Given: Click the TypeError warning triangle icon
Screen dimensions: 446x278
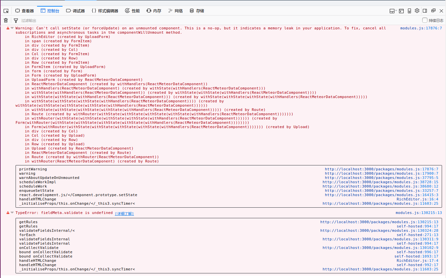Looking at the screenshot, I should tap(8, 213).
